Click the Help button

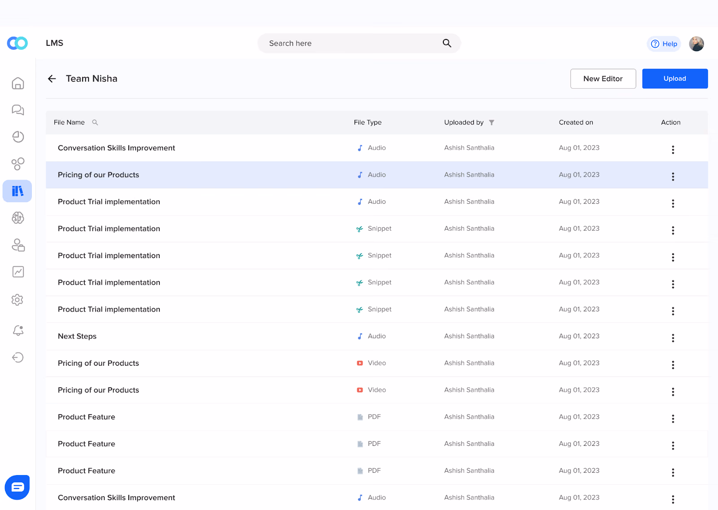coord(664,44)
